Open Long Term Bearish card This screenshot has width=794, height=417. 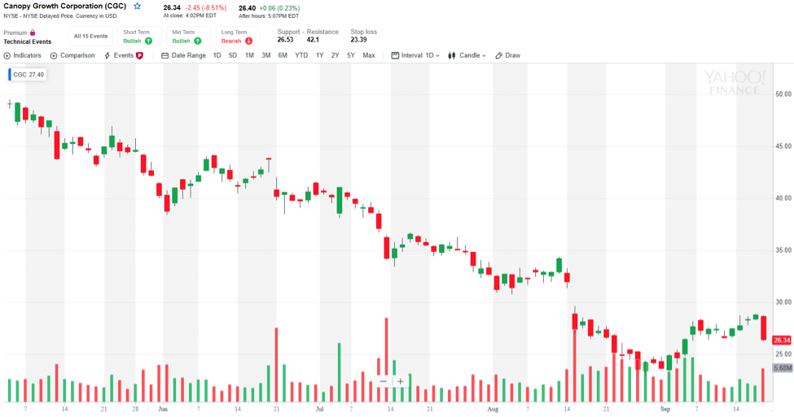click(238, 36)
